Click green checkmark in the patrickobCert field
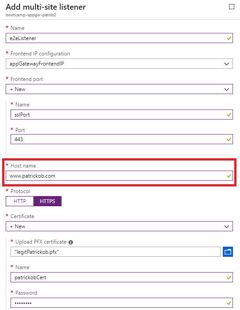This screenshot has width=240, height=310. point(229,277)
